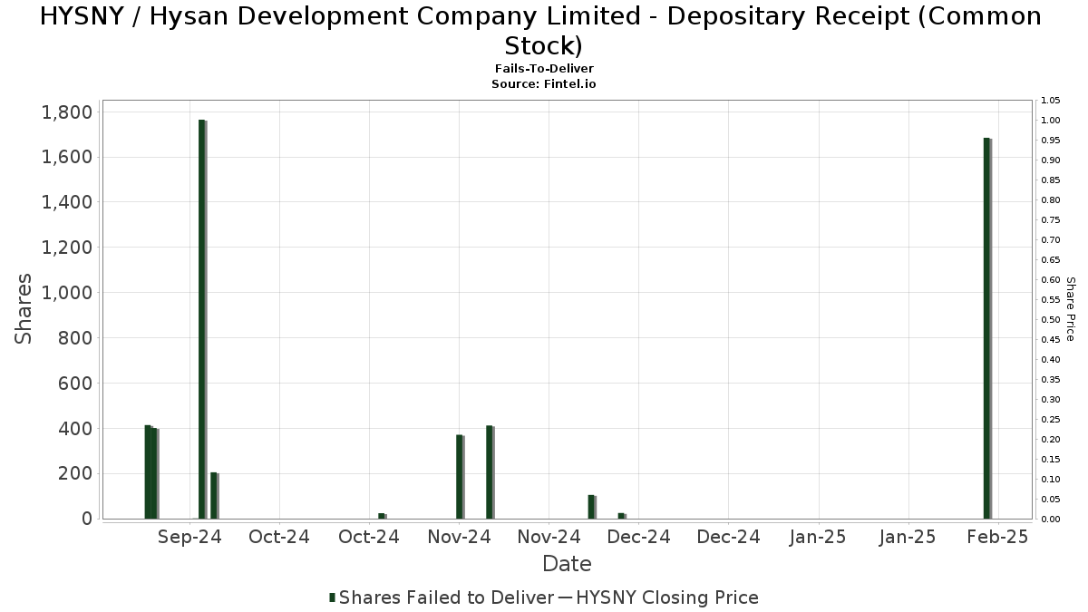Click the 'Feb-25' x-axis tick label

coord(997,537)
